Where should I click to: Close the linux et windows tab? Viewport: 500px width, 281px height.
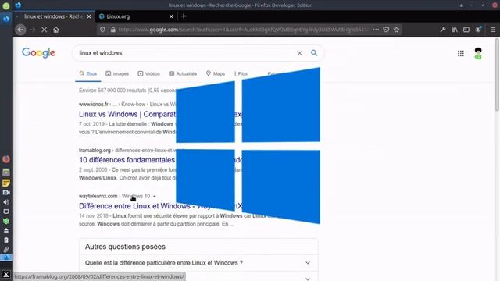[x=89, y=16]
